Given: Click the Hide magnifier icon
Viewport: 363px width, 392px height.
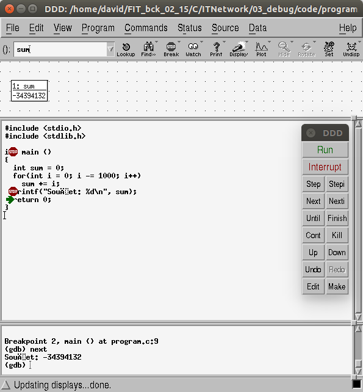Looking at the screenshot, I should click(x=284, y=49).
